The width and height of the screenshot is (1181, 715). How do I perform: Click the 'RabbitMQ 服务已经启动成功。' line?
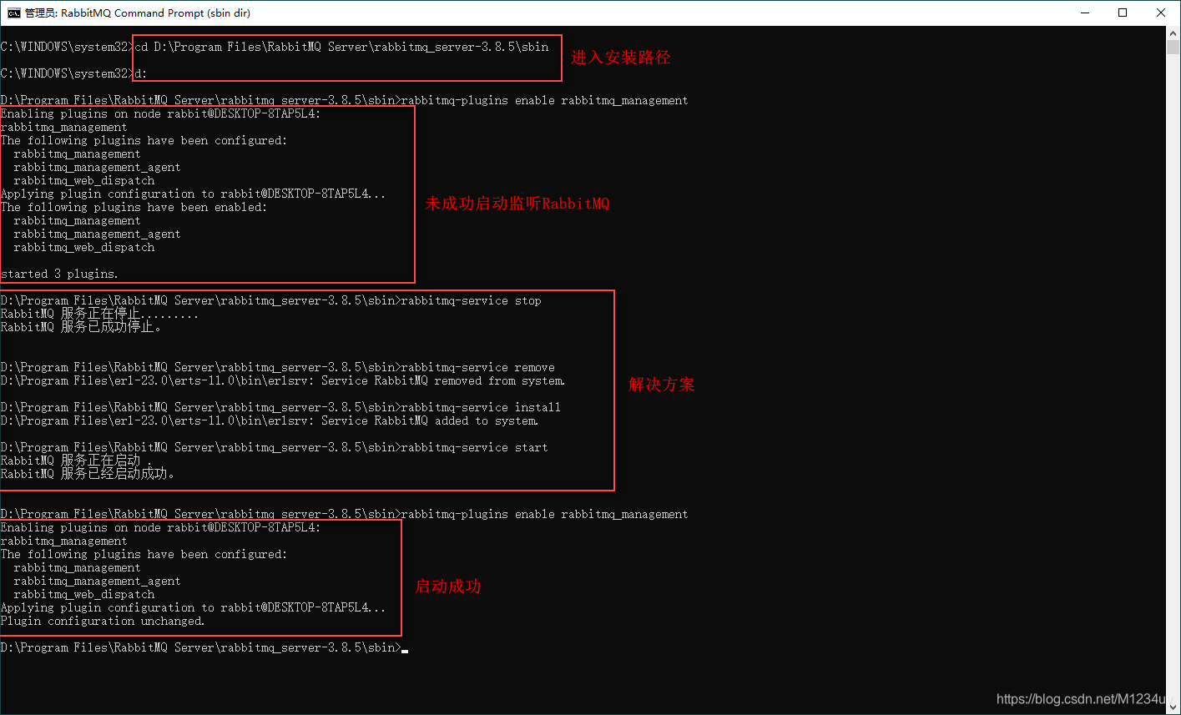tap(88, 474)
